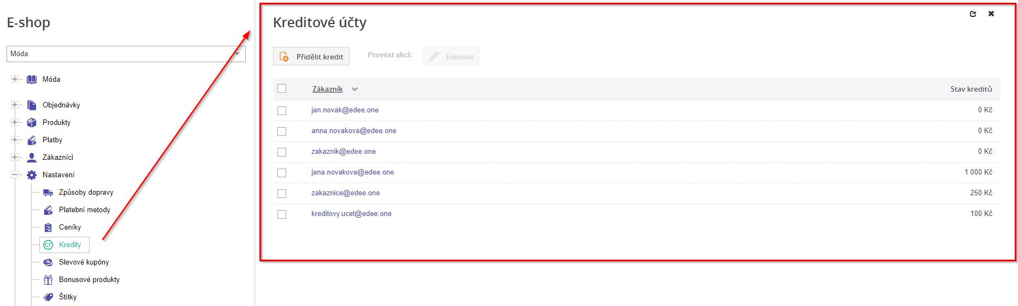The height and width of the screenshot is (306, 1018).
Task: Click the Způsoby dopravy truck icon
Action: (48, 193)
